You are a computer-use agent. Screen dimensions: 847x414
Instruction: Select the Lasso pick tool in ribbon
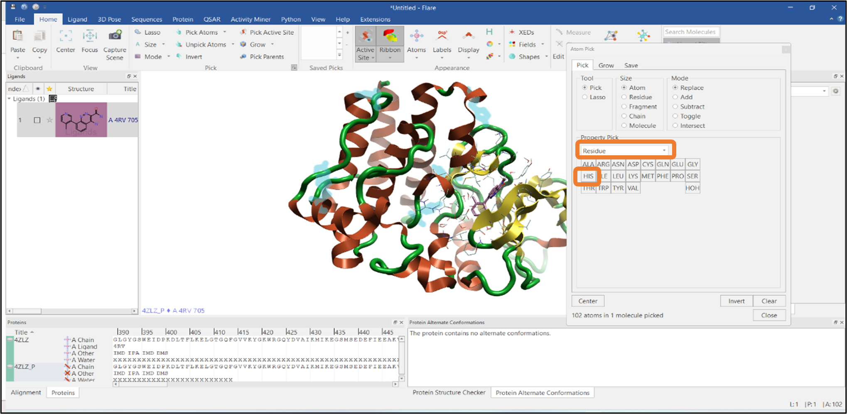147,32
